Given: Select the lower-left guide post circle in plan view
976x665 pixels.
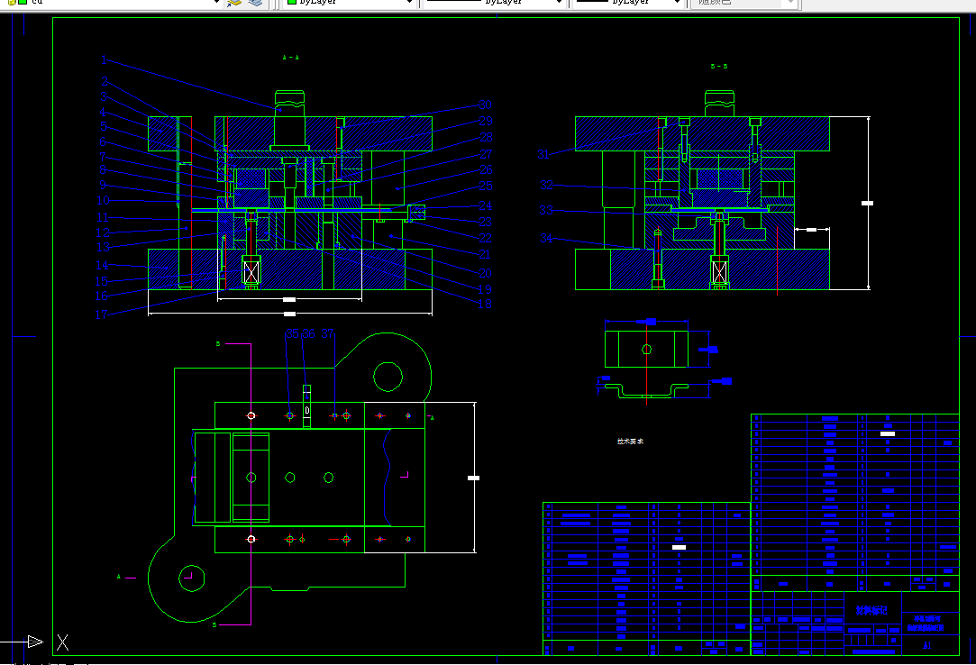Looking at the screenshot, I should coord(192,578).
